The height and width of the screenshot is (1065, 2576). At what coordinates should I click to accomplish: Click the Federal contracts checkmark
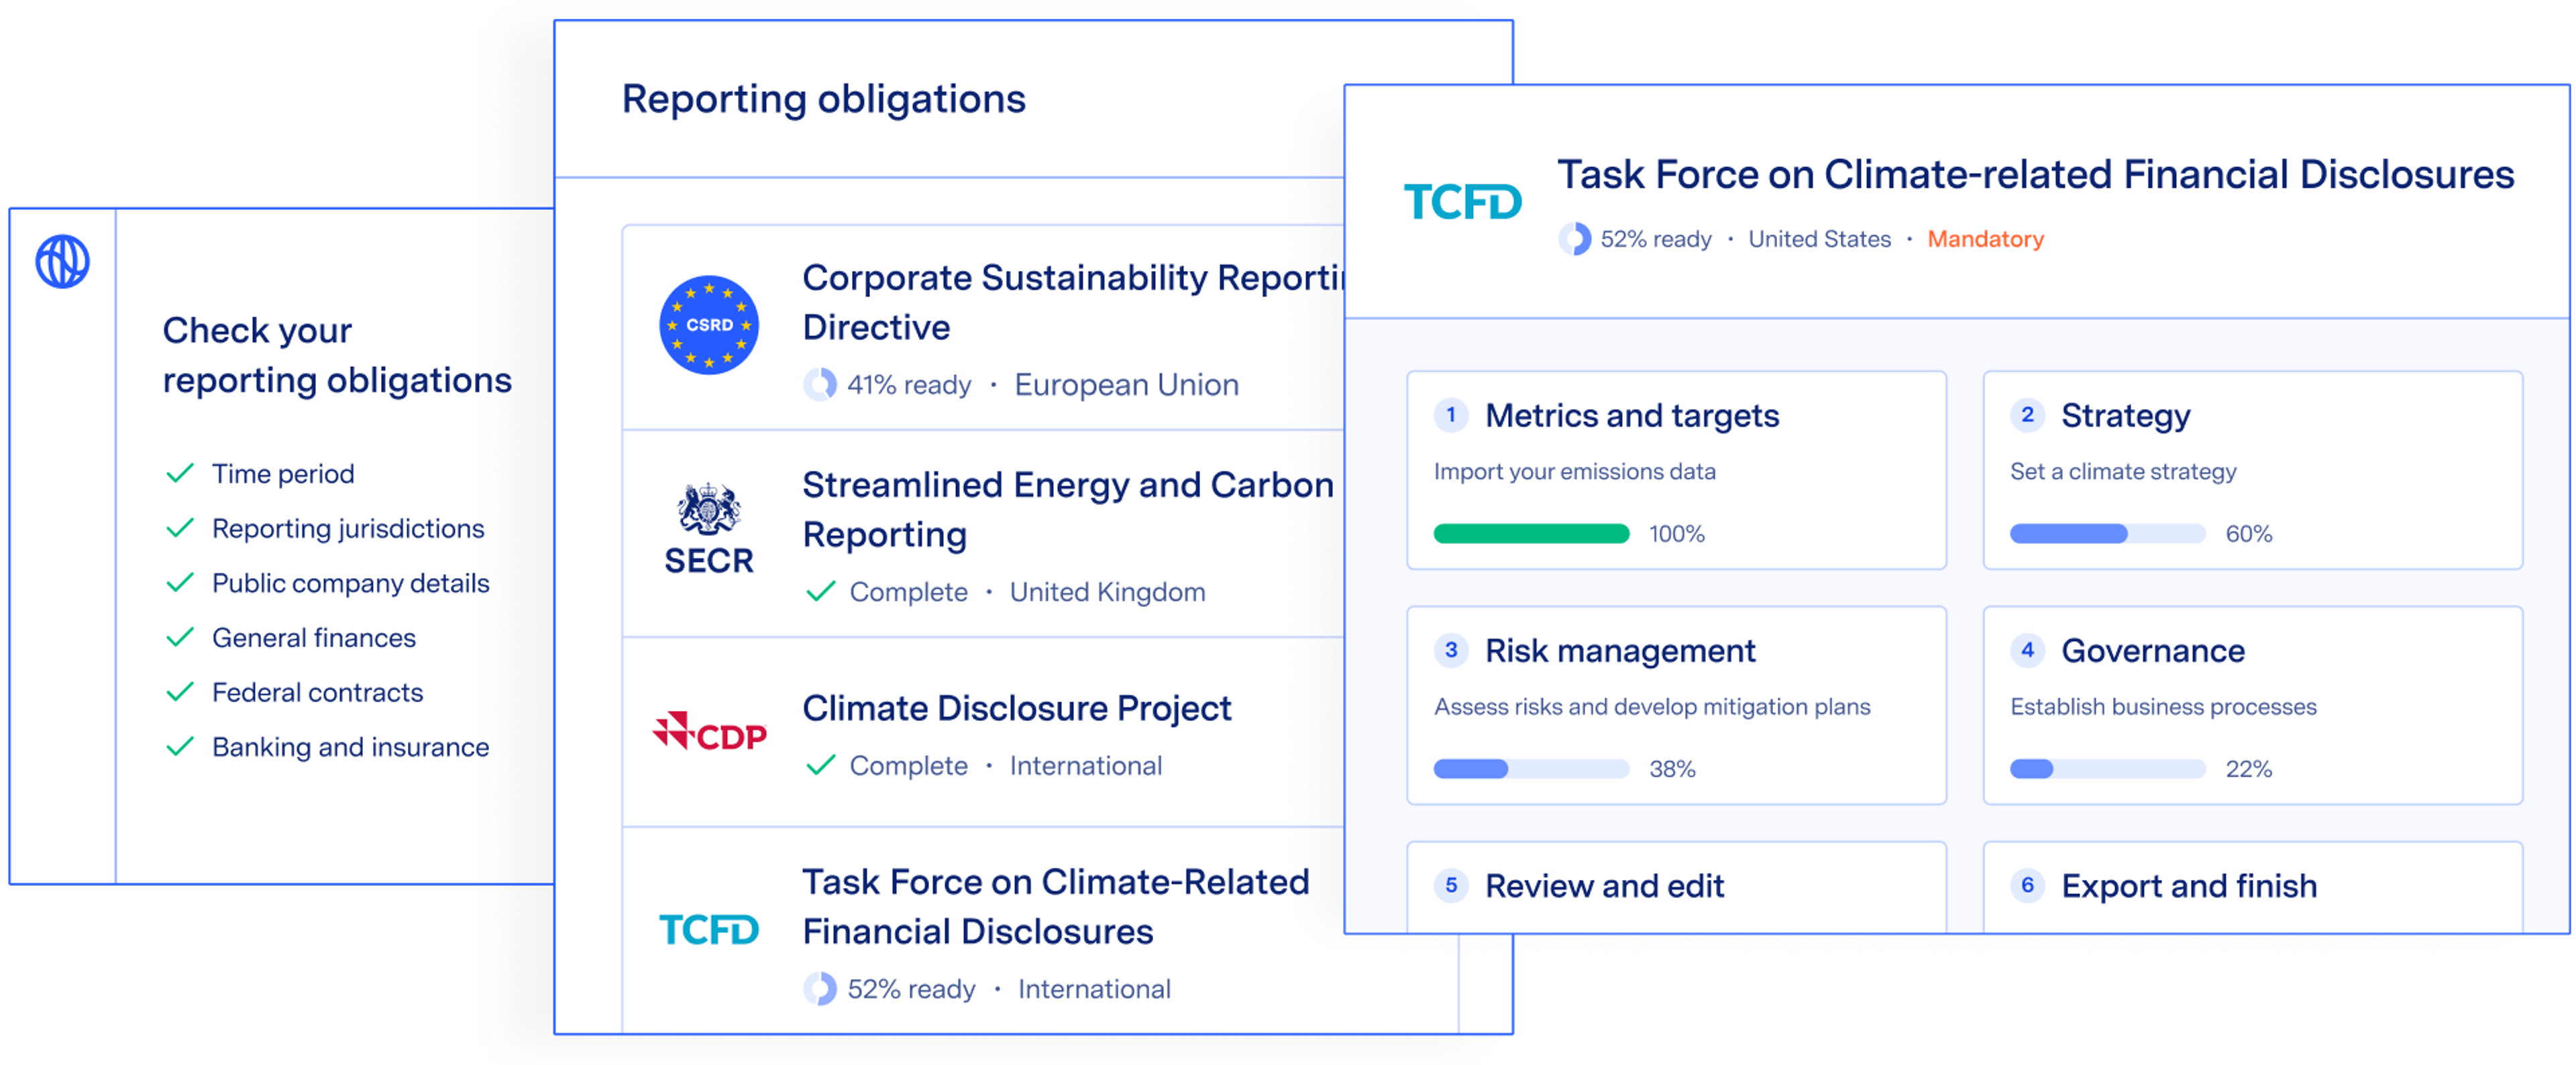tap(180, 692)
